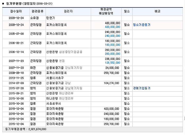
Task: Select the date 2015-07-28
Action: 16,88
